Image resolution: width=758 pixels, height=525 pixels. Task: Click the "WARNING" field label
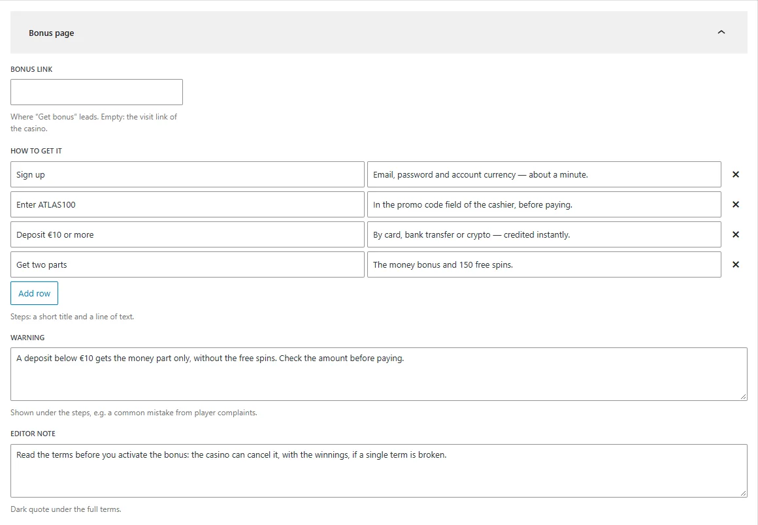(27, 338)
